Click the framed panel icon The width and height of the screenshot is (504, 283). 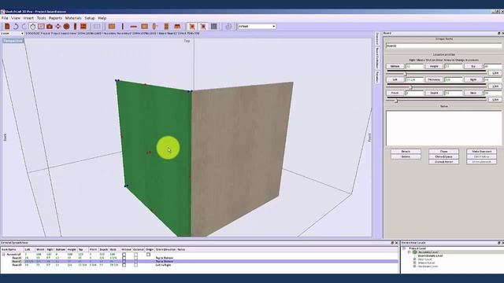145,27
